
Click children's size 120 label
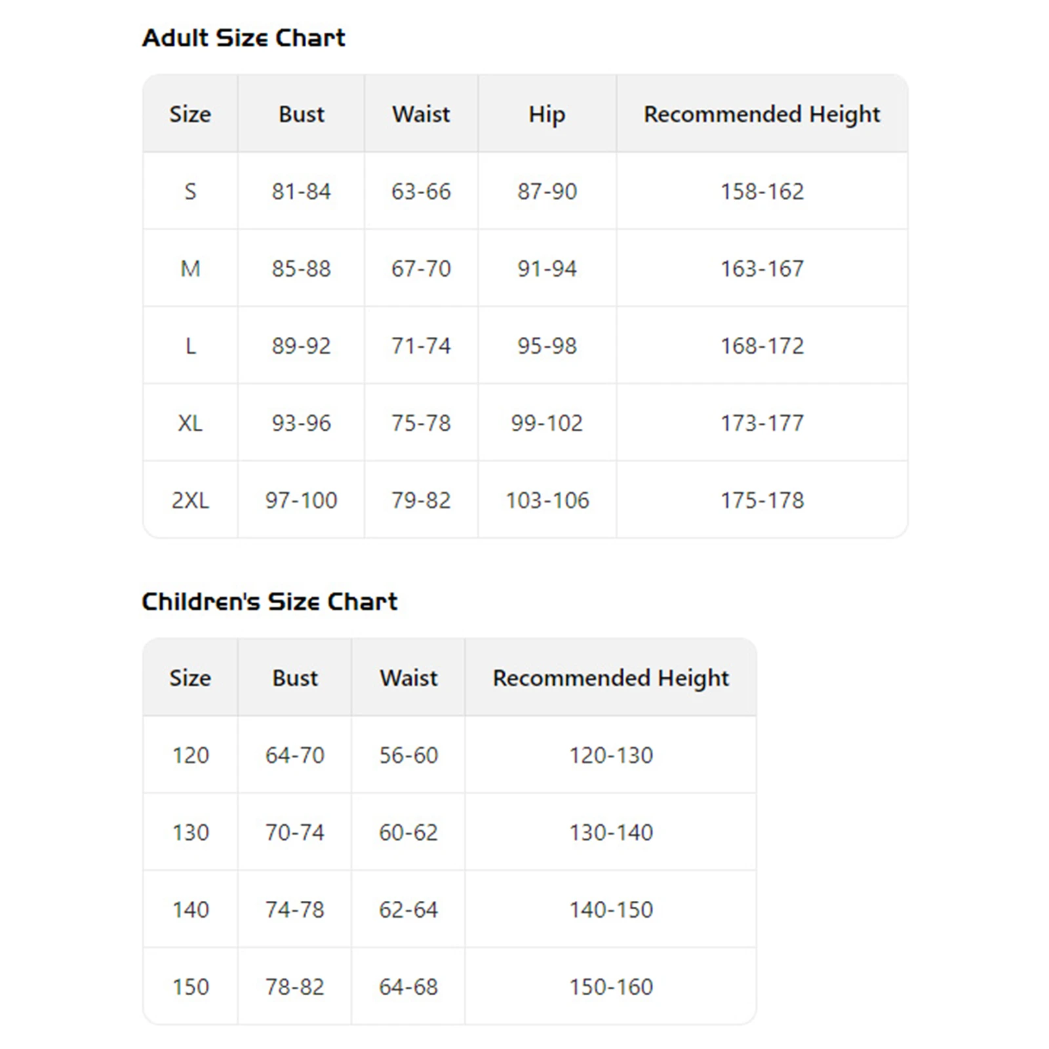coord(190,755)
